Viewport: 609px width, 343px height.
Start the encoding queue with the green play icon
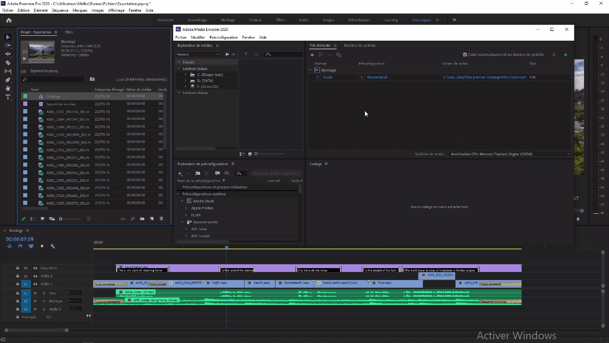coord(566,54)
